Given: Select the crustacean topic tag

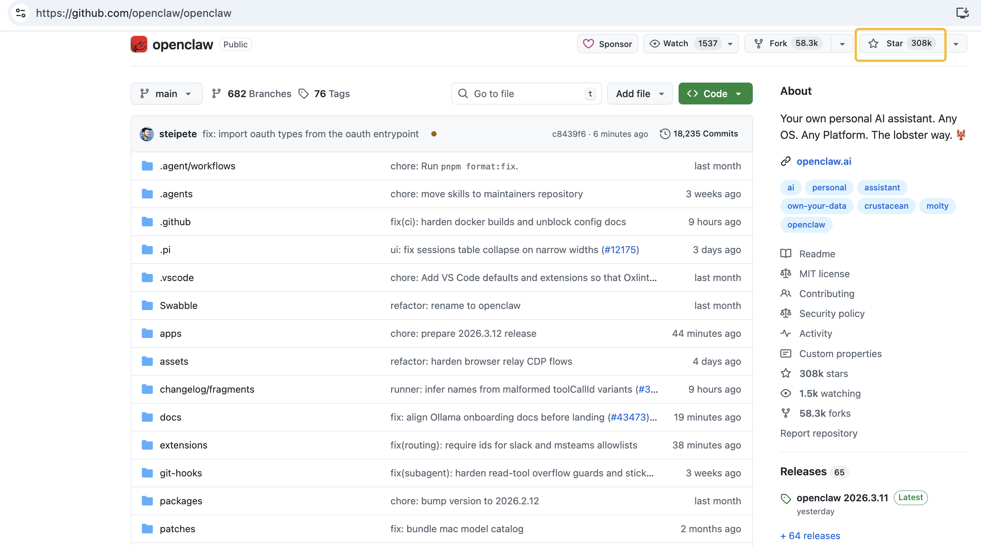Looking at the screenshot, I should (x=886, y=206).
